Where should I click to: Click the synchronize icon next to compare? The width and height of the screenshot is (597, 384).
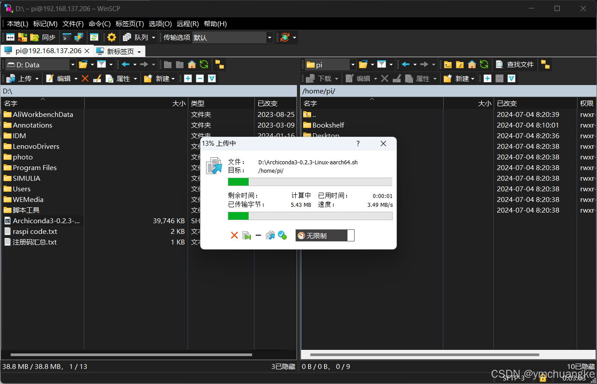pos(23,38)
